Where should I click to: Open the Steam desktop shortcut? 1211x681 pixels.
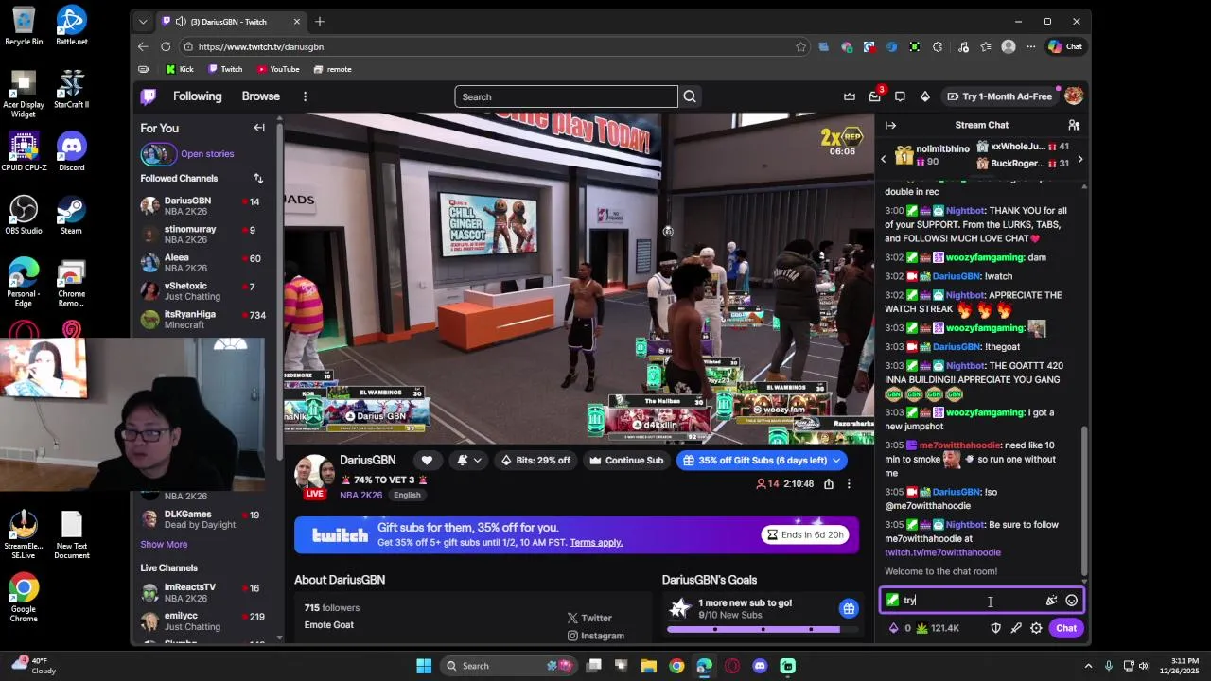pyautogui.click(x=71, y=216)
